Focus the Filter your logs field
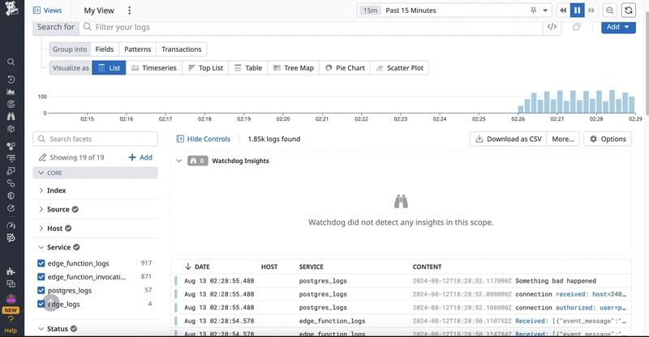 point(311,27)
